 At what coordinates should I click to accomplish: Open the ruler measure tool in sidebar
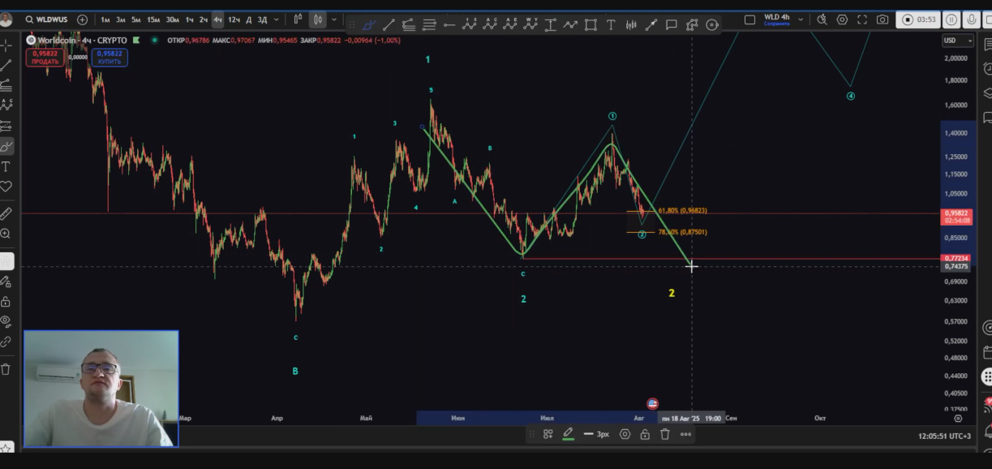[x=6, y=214]
